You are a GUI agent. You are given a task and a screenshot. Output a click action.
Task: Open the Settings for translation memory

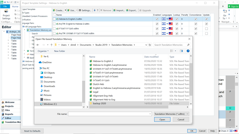click(85, 10)
